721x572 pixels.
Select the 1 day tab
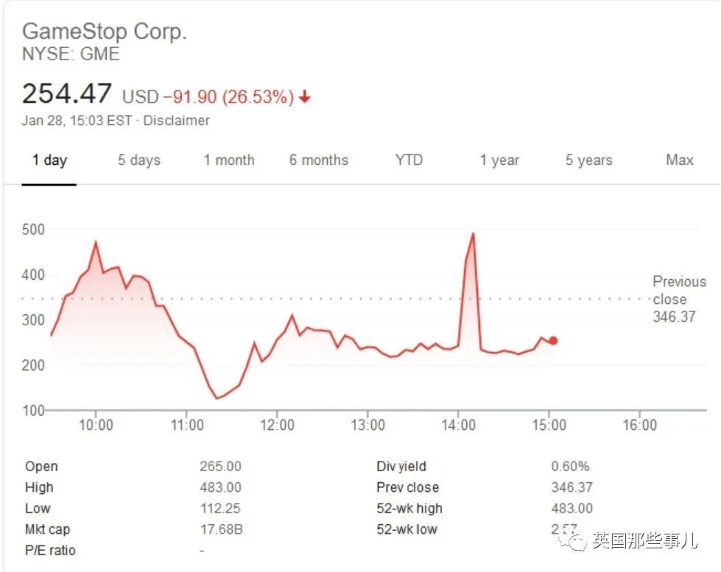point(49,160)
